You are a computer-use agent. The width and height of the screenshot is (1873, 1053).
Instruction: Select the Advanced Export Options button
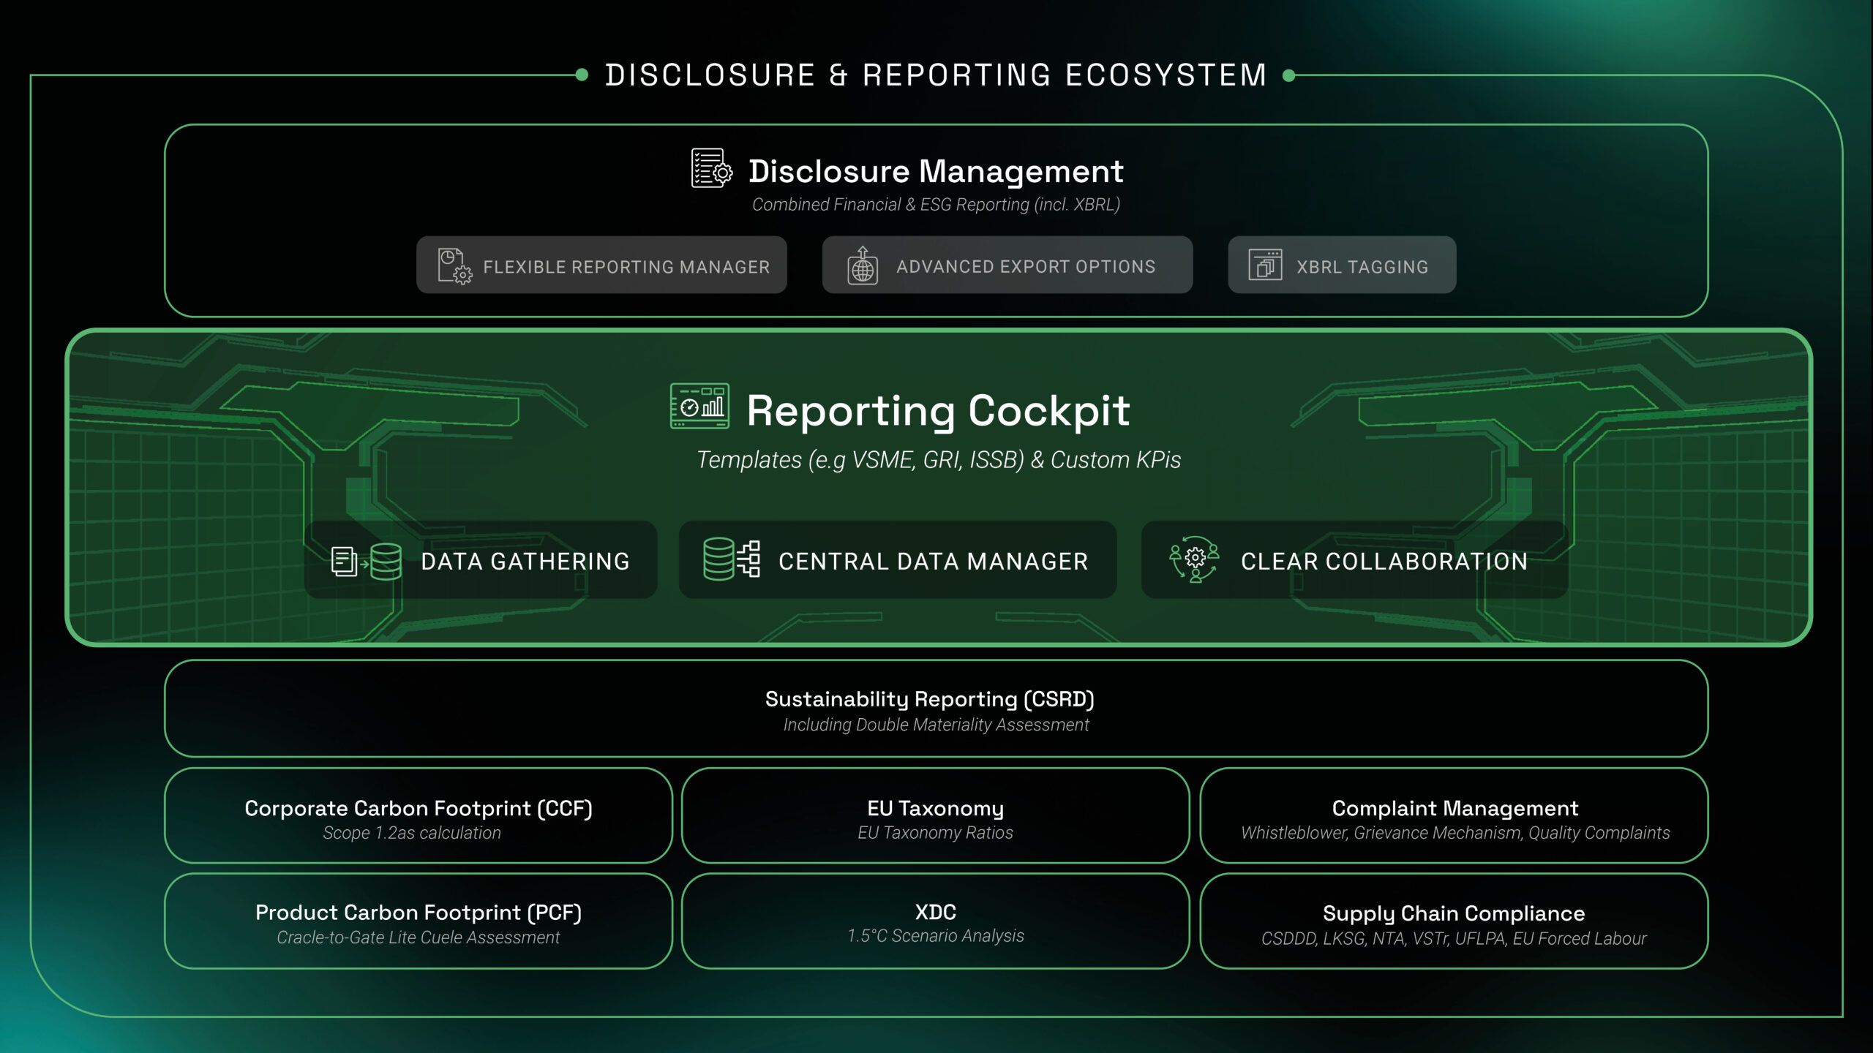[1007, 265]
